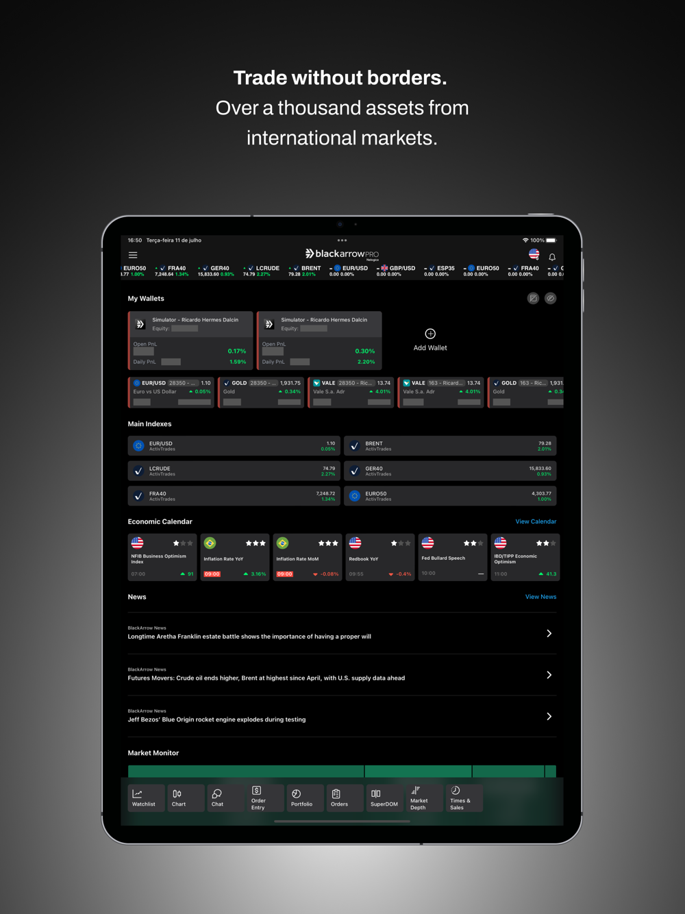Image resolution: width=685 pixels, height=914 pixels.
Task: Open the Market Depth tool
Action: click(424, 798)
